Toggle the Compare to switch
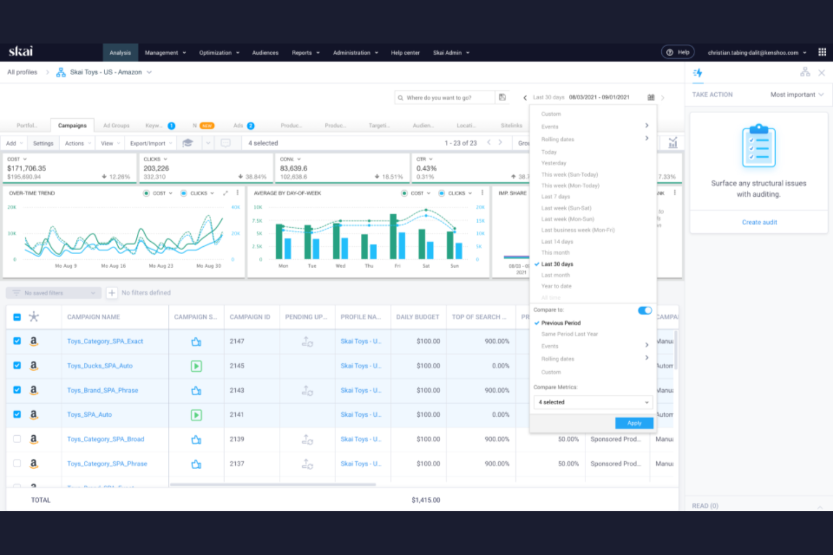 645,310
